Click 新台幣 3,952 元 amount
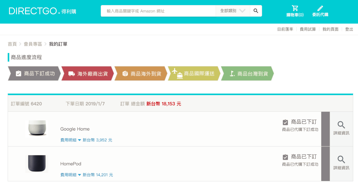 [x=97, y=140]
